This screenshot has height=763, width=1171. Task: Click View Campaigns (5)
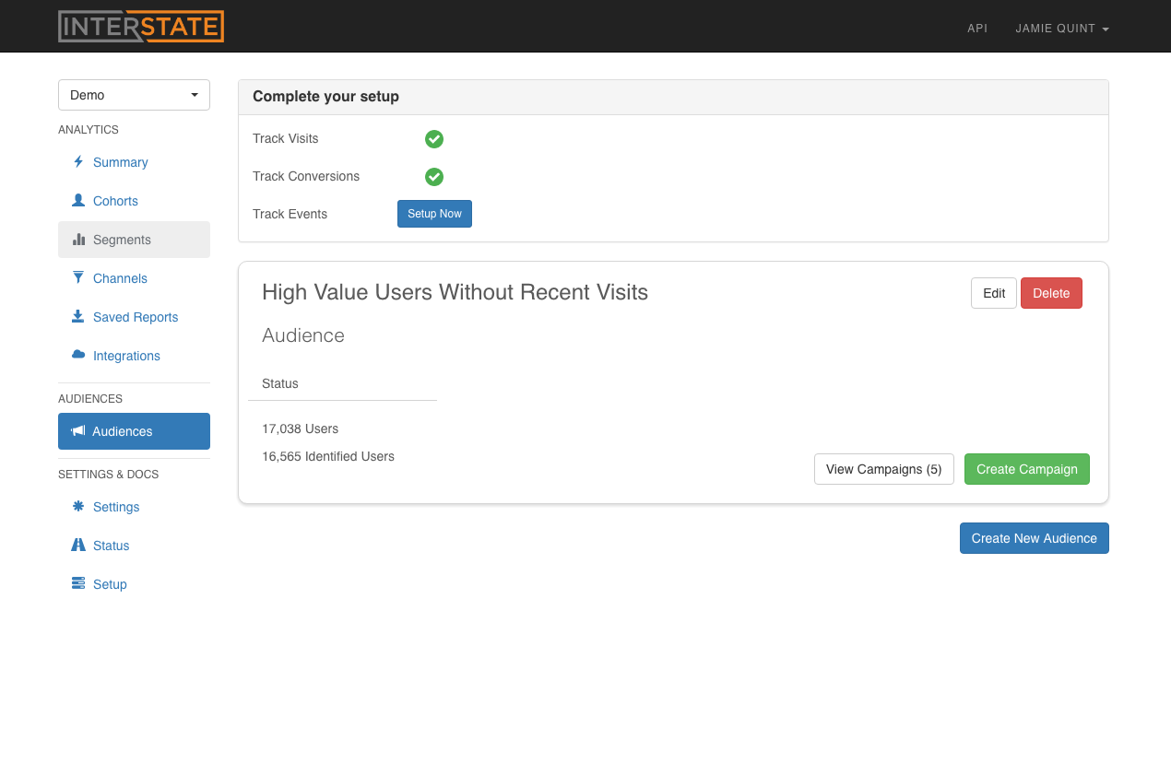[x=884, y=469]
